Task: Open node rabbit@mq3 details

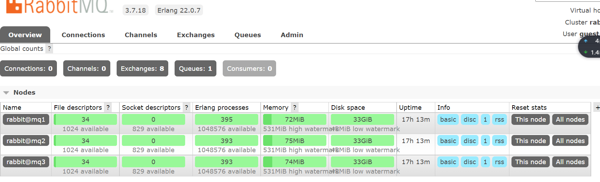Action: [26, 162]
